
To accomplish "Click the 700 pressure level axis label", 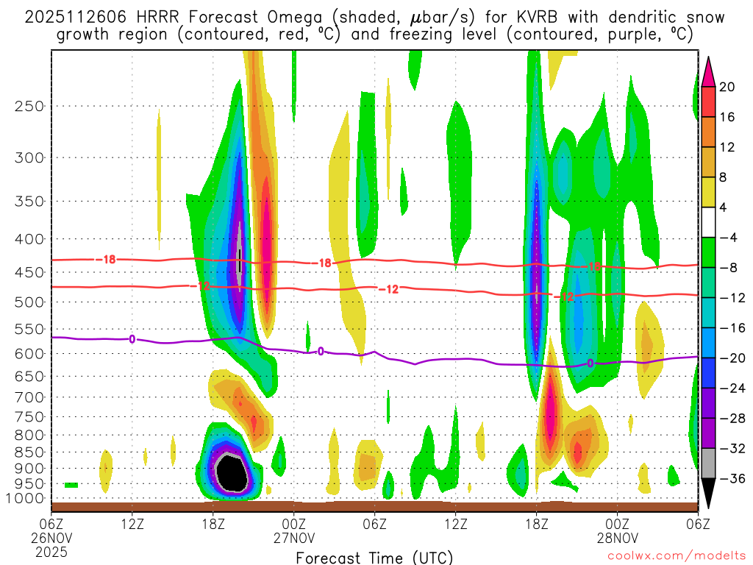I will (x=29, y=397).
